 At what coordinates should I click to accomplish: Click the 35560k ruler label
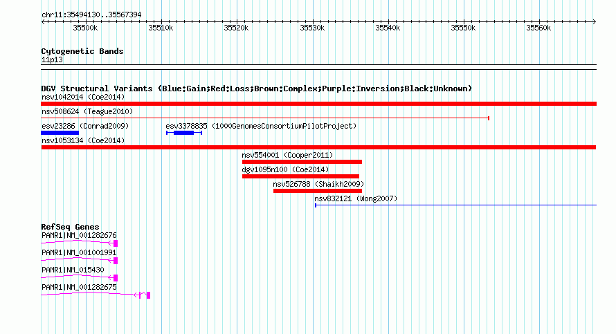(538, 28)
